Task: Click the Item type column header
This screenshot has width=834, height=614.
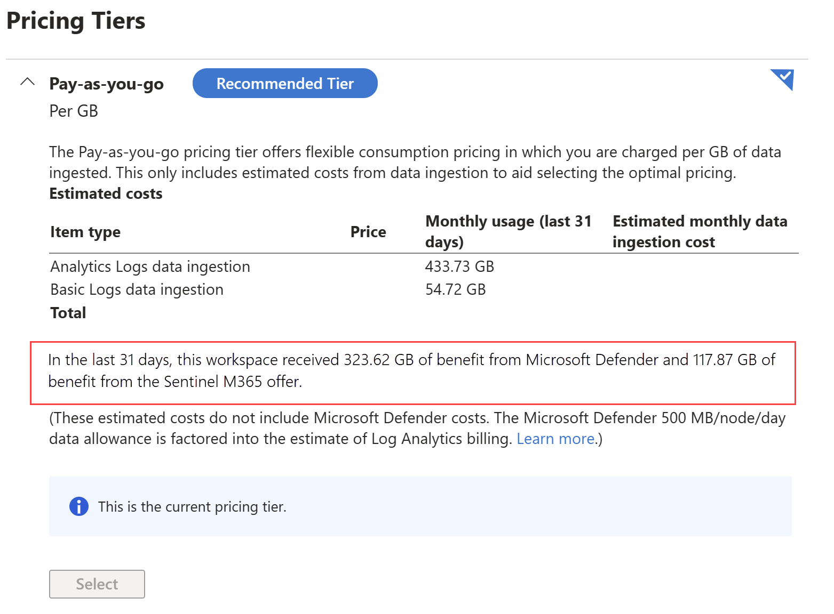Action: pos(85,232)
